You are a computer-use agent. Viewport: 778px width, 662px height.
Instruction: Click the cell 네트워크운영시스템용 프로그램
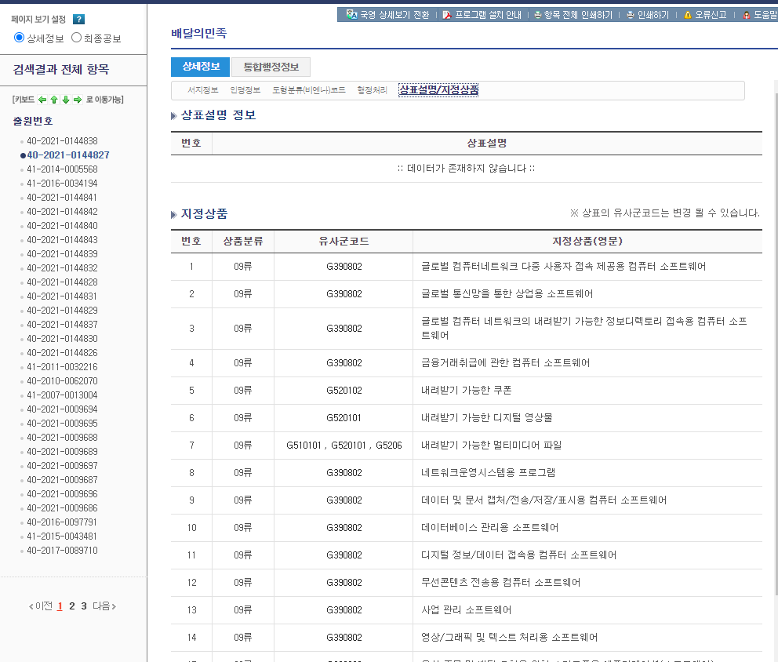(489, 473)
